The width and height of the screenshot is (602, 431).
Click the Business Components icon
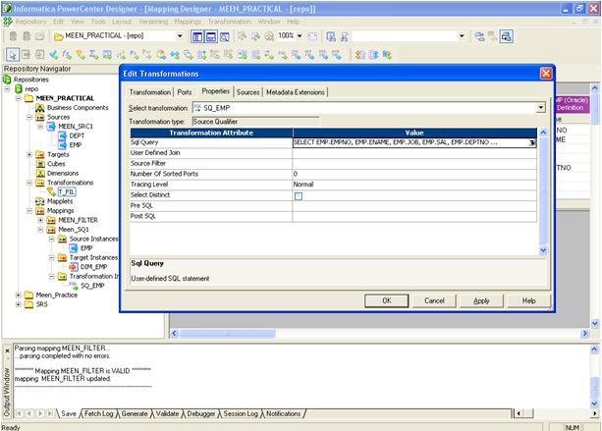tap(38, 107)
